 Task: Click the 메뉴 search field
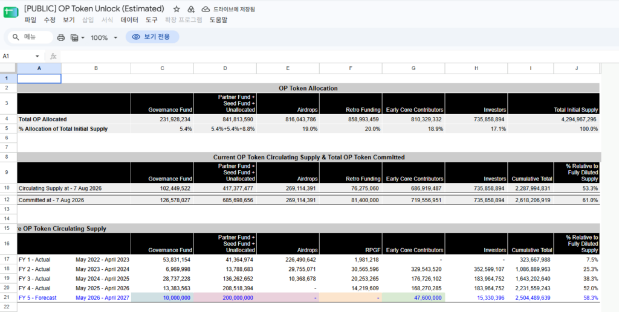click(x=30, y=37)
